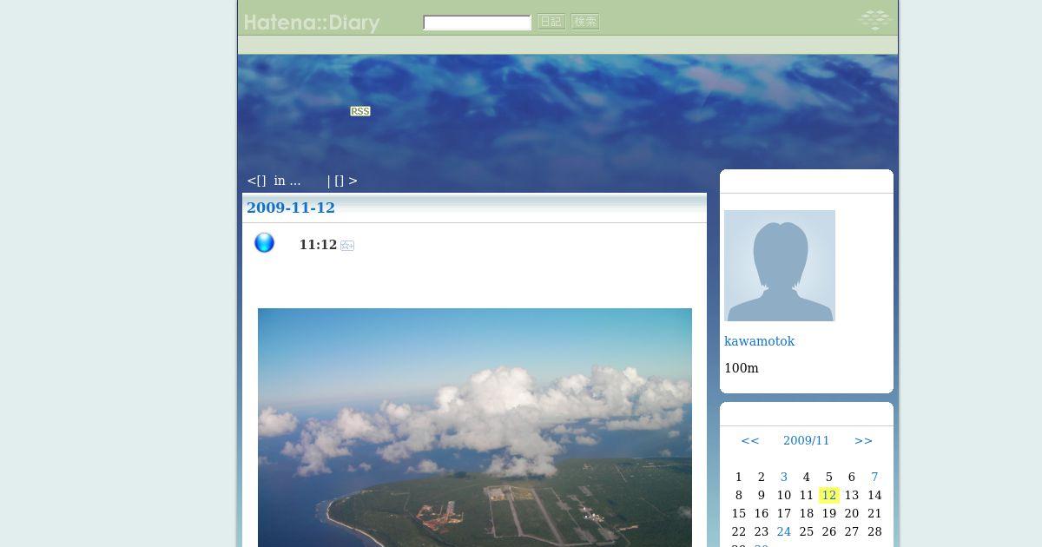The height and width of the screenshot is (547, 1042).
Task: Open the 2009-11-12 date heading link
Action: 291,208
